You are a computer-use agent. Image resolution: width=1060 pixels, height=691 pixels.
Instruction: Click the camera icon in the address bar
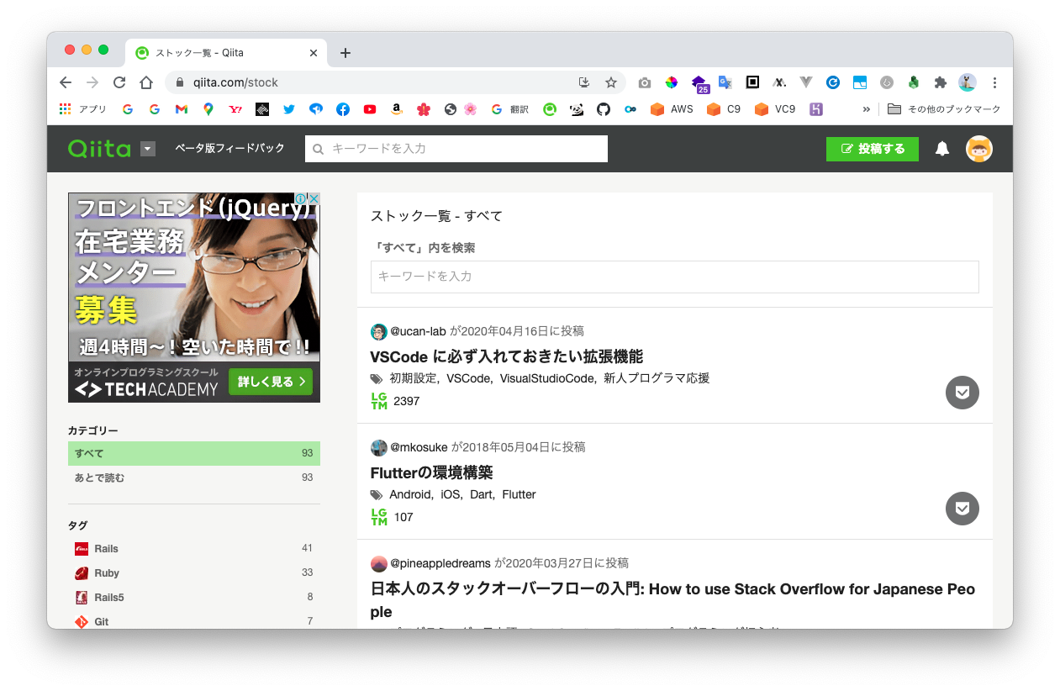point(644,82)
